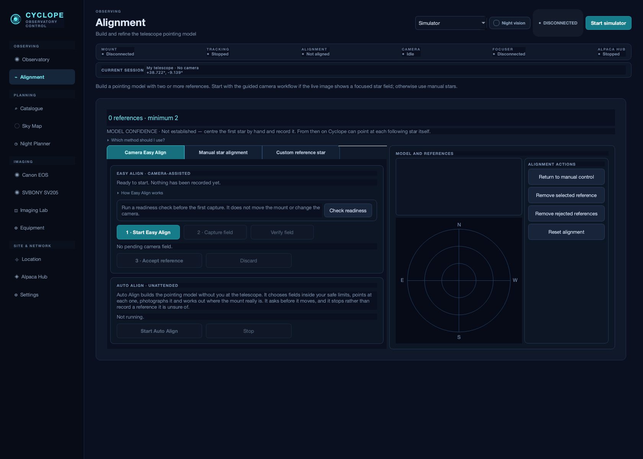Open the Location page

coord(42,259)
